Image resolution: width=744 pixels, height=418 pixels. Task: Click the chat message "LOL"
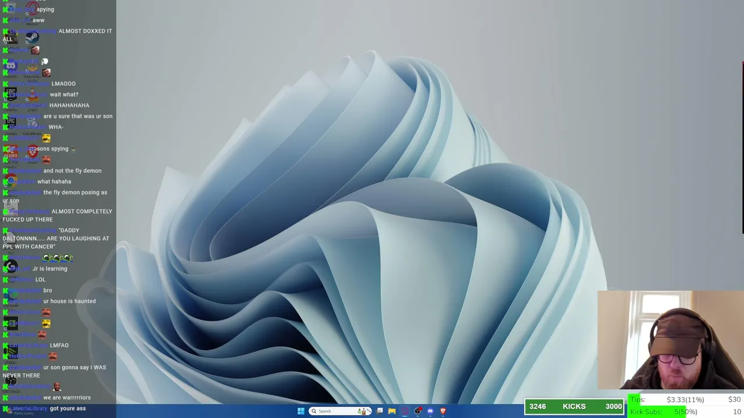[40, 280]
